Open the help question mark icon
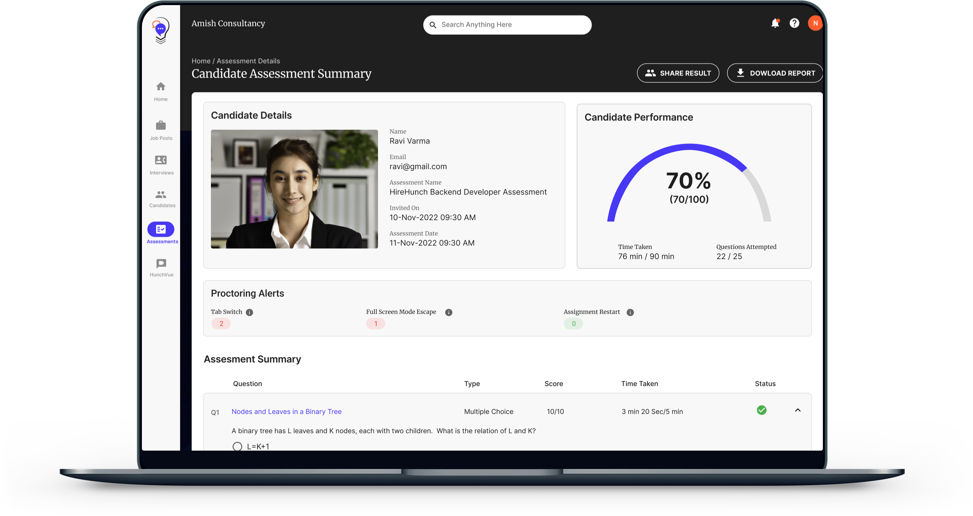 tap(794, 23)
